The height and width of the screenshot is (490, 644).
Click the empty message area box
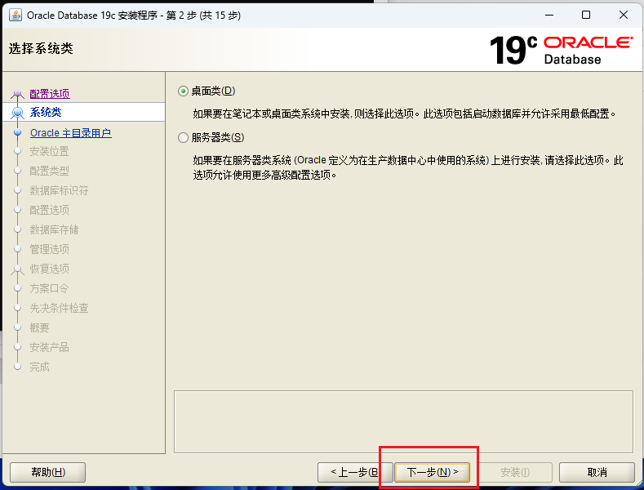pyautogui.click(x=403, y=421)
